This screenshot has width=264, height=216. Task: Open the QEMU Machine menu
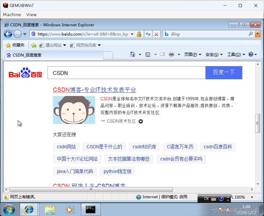coord(12,15)
